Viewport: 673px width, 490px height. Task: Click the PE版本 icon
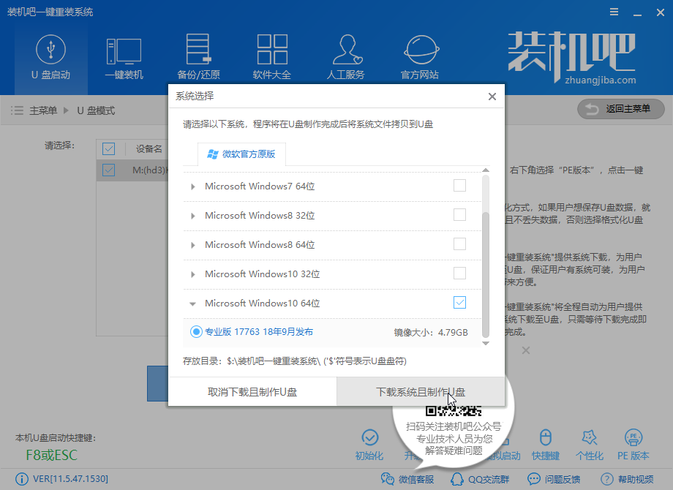click(x=633, y=443)
